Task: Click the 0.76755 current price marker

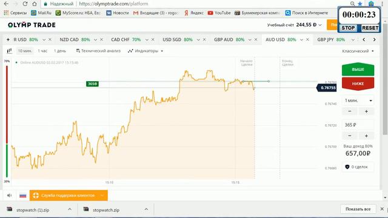Action: point(327,88)
